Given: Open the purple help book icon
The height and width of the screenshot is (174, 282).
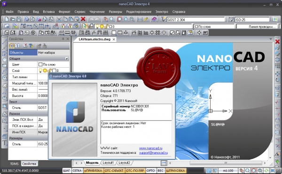Looking at the screenshot, I should (154, 19).
